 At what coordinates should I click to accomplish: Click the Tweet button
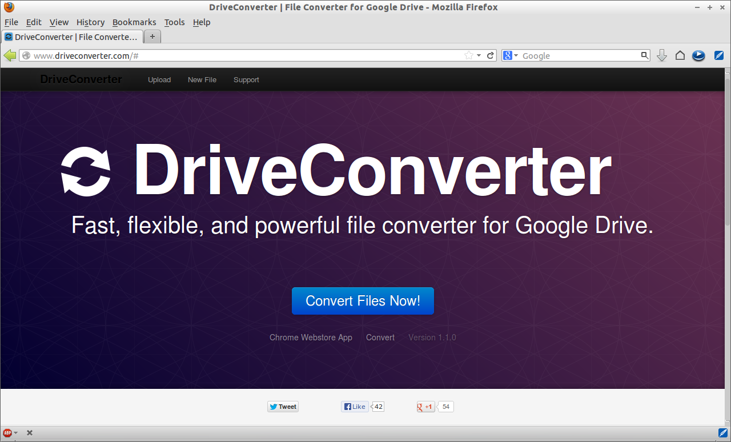click(283, 407)
